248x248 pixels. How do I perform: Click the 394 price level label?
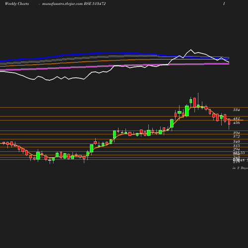236,133
